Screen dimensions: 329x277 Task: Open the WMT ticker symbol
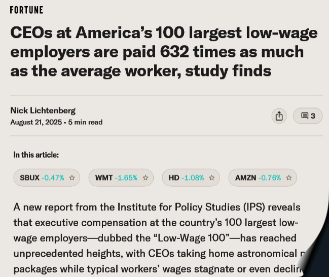click(104, 178)
